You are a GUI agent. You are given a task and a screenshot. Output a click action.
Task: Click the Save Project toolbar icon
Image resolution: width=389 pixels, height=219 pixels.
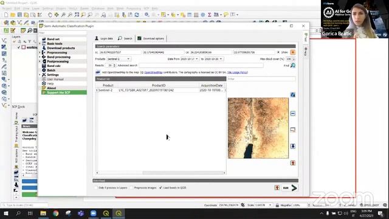(x=19, y=15)
